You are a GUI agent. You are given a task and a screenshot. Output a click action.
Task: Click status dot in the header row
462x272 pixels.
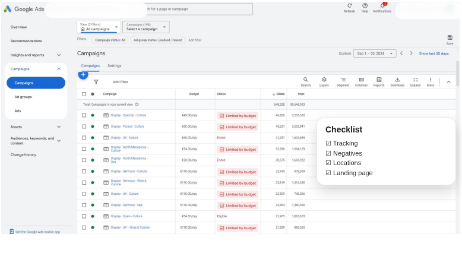point(93,94)
